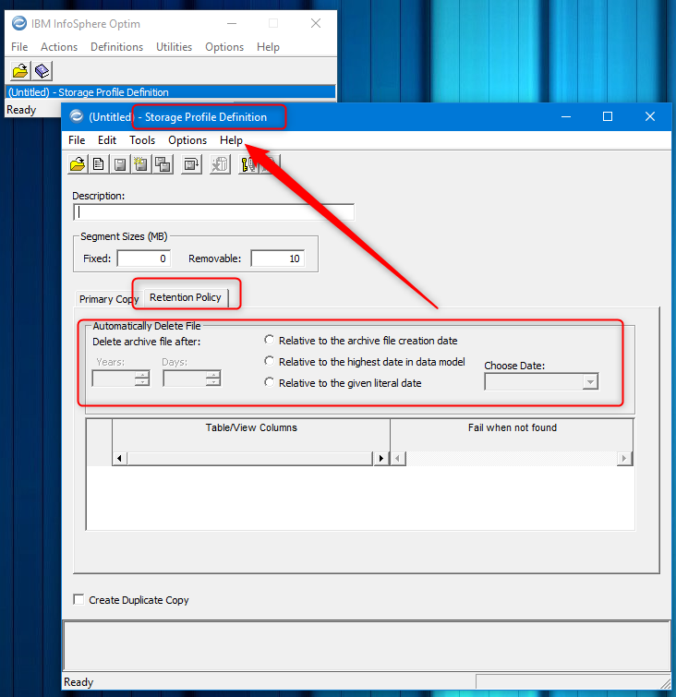Open Options menu in Storage Profile Definition window

click(187, 140)
